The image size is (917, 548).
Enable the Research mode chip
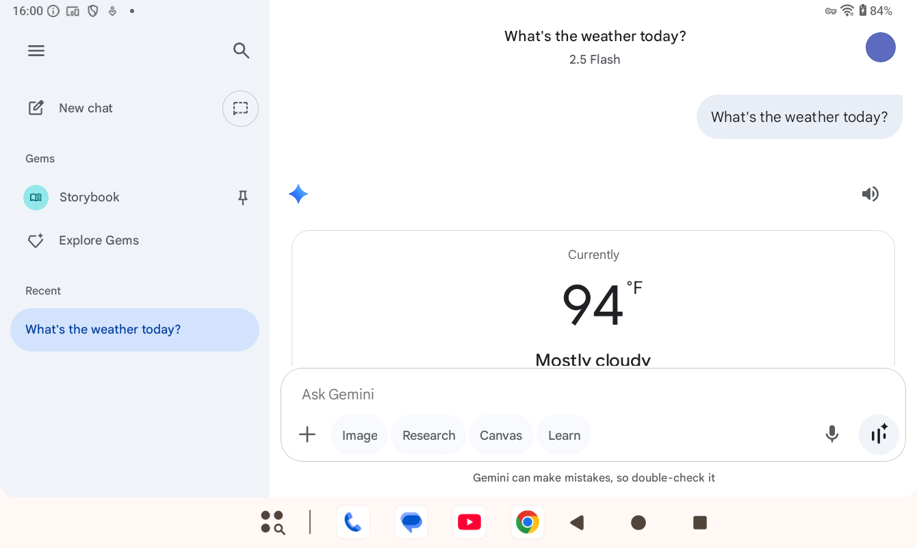[x=428, y=435]
